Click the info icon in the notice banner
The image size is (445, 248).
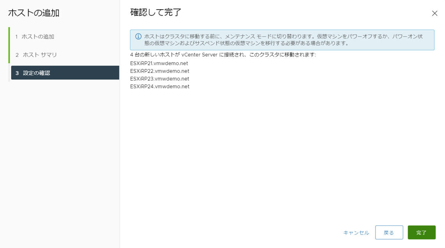pos(138,37)
